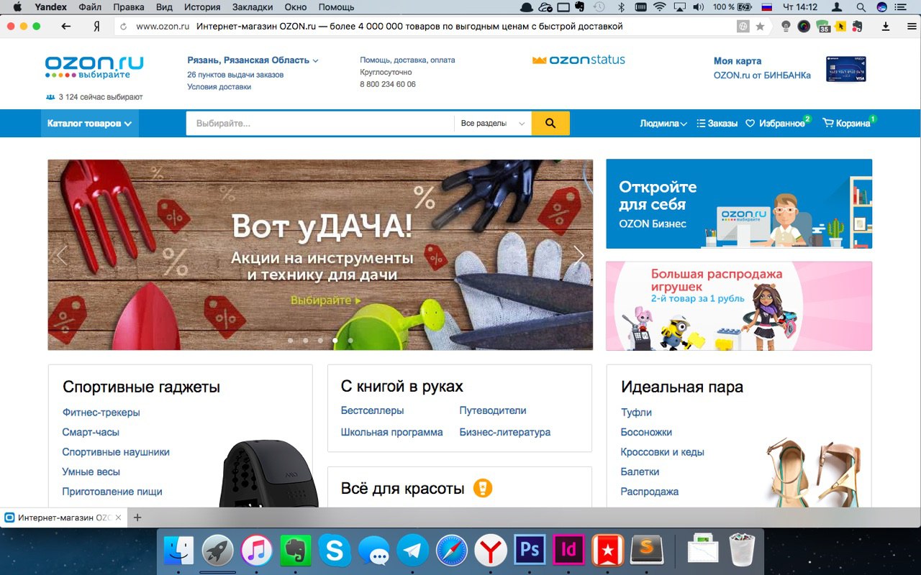
Task: Open Кроссовки и кеды link
Action: [x=663, y=452]
